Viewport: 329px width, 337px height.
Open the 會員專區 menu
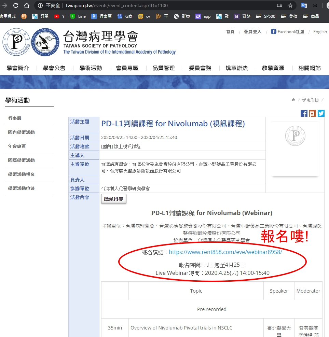tap(127, 68)
